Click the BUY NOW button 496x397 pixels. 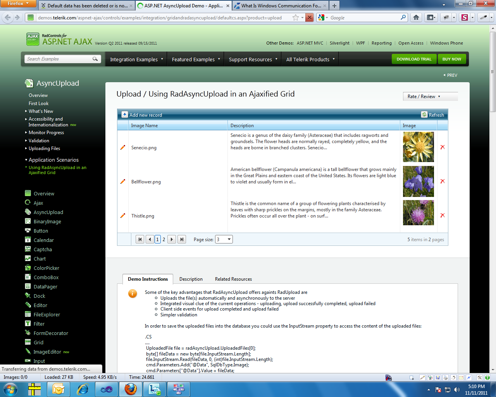[452, 59]
